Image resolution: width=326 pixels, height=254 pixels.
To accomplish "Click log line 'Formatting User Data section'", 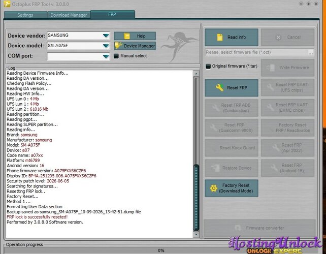I will click(x=35, y=207).
